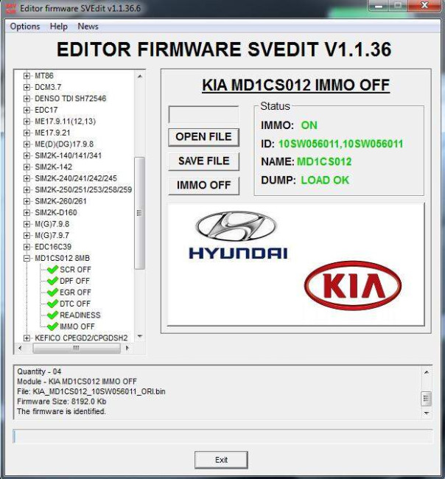Expand the SIM2K-240/241/242/245 node
Viewport: 445px width, 479px height.
(27, 178)
